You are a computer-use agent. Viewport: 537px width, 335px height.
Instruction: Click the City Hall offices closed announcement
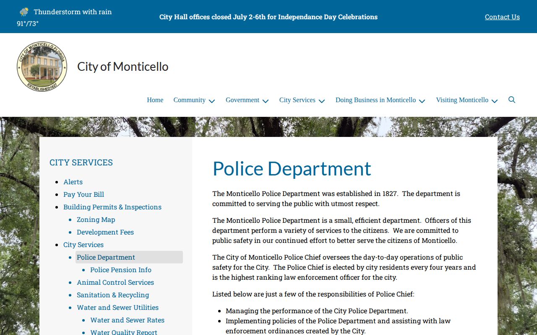click(268, 17)
